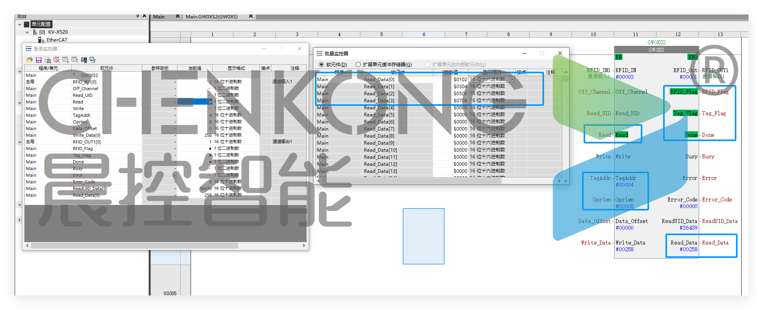Click up arrow of 批量监控器 vertical scrollbar
The width and height of the screenshot is (763, 310).
tap(566, 73)
